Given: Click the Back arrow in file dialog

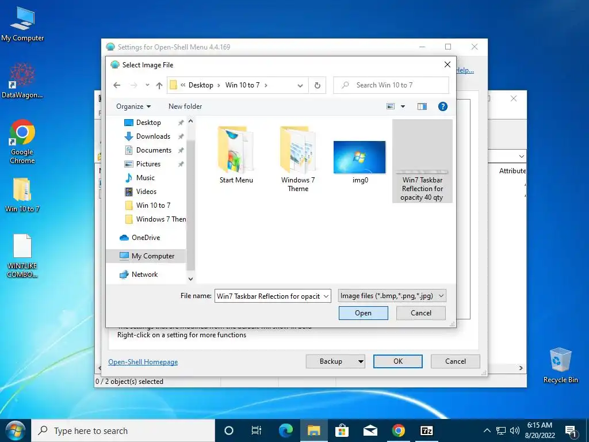Looking at the screenshot, I should (x=117, y=85).
